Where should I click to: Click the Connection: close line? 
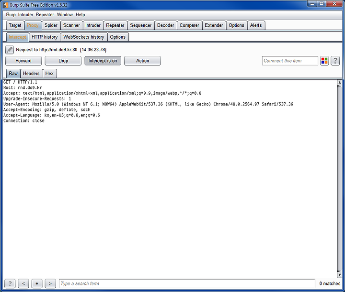coord(24,120)
